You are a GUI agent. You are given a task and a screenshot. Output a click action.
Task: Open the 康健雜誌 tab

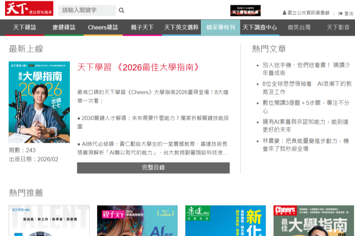[64, 28]
